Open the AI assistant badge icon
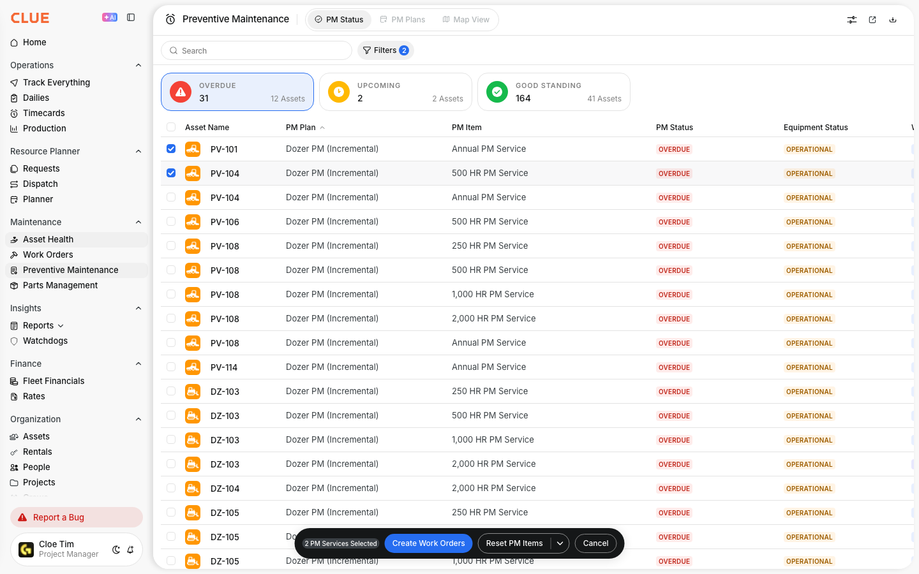919x574 pixels. 110,18
